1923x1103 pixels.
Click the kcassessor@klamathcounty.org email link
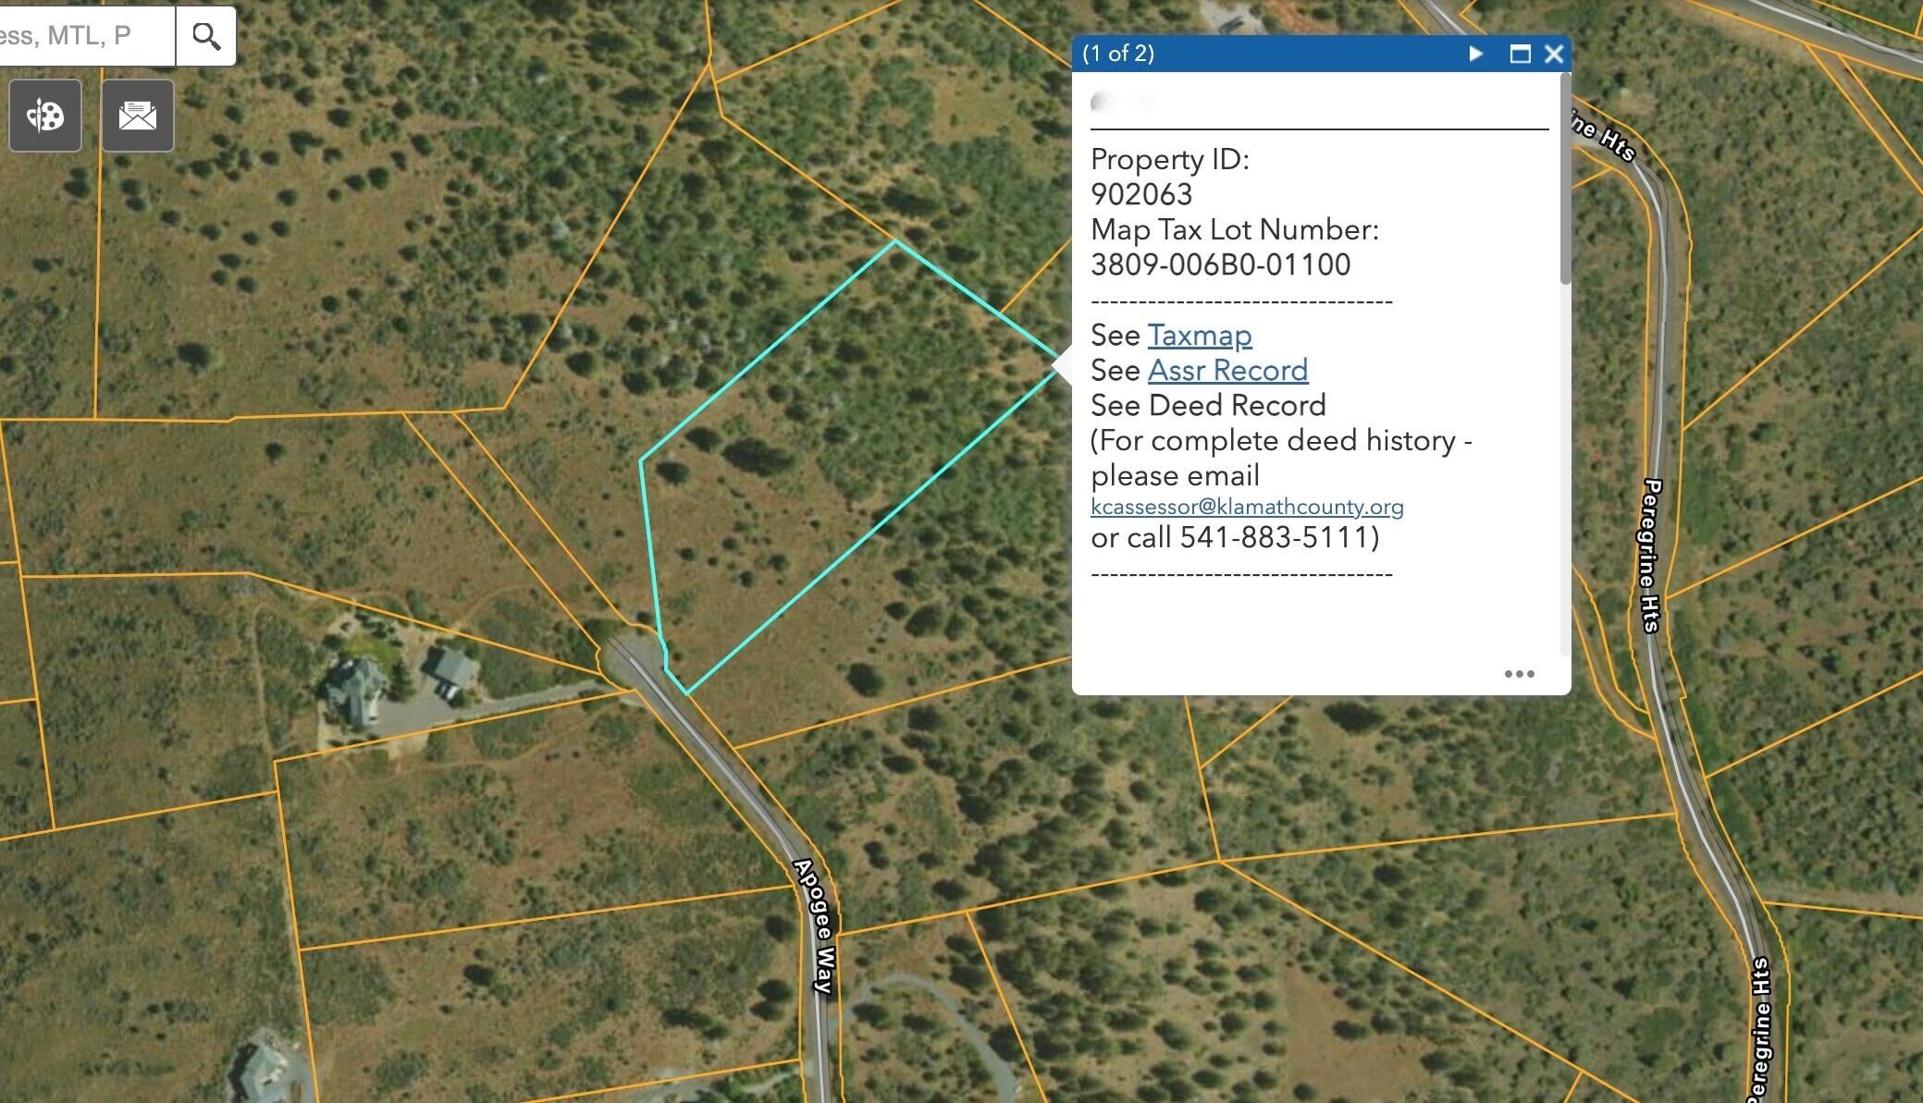click(1246, 507)
